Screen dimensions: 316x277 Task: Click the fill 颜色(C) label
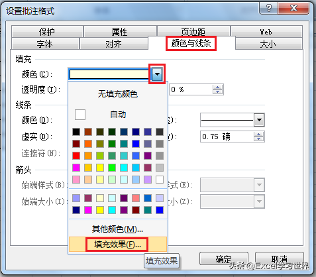[37, 74]
